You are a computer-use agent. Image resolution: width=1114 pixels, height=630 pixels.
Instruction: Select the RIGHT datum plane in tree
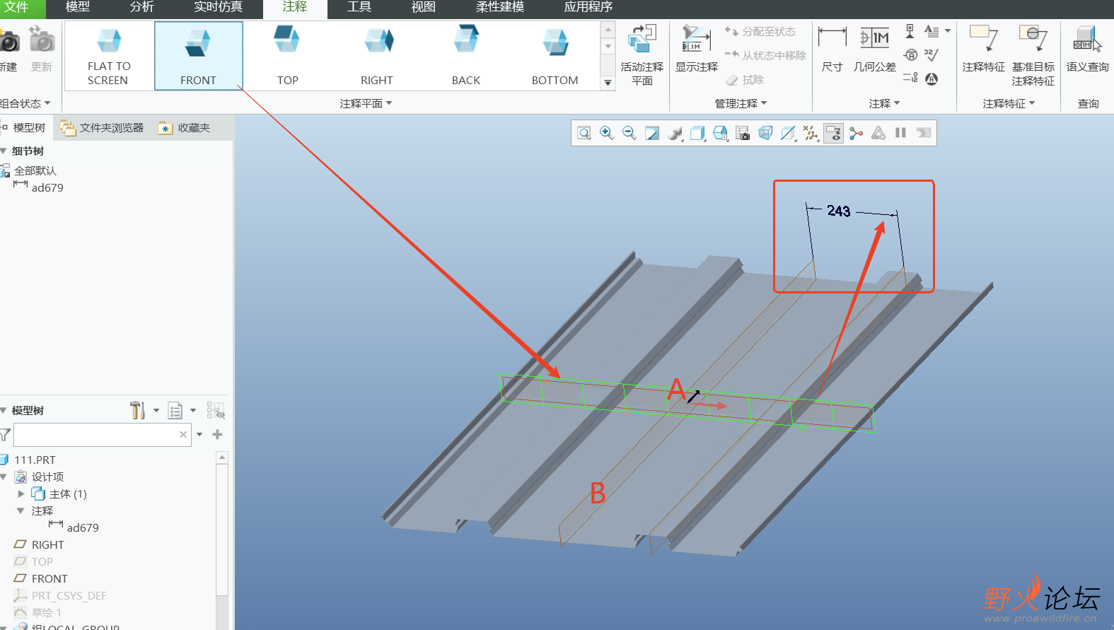click(47, 544)
